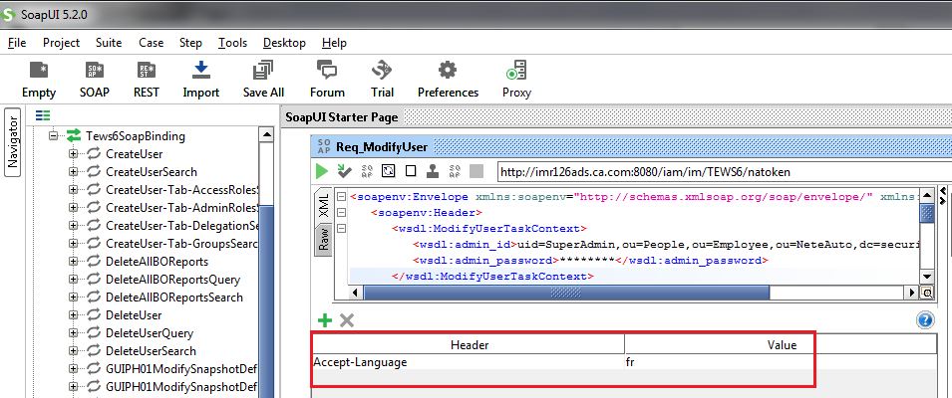Screen dimensions: 952x398
Task: Create new SOAP project from toolbar
Action: [x=94, y=71]
